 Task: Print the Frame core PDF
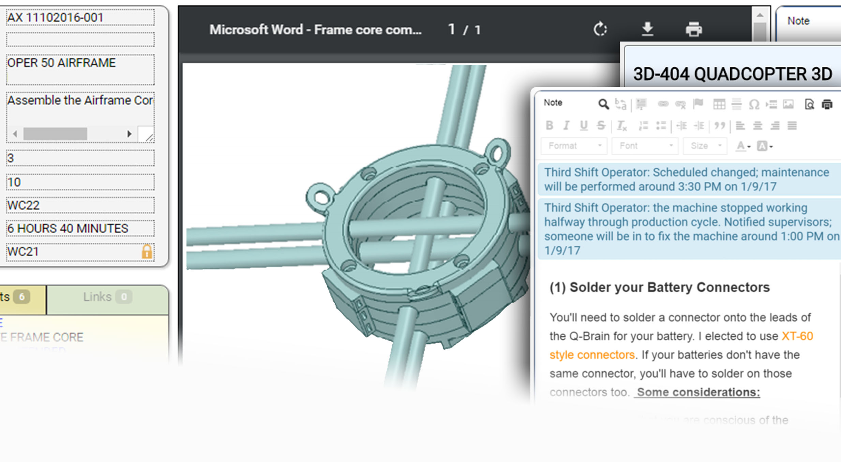click(x=694, y=29)
